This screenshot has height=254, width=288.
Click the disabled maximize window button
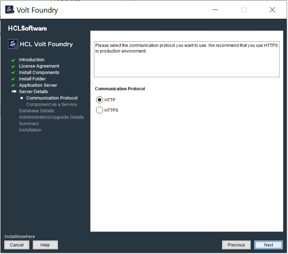[244, 10]
